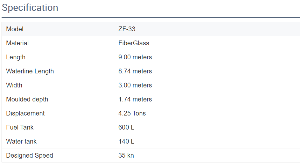303x164 pixels.
Task: Select the ZF-33 model value
Action: [x=127, y=29]
